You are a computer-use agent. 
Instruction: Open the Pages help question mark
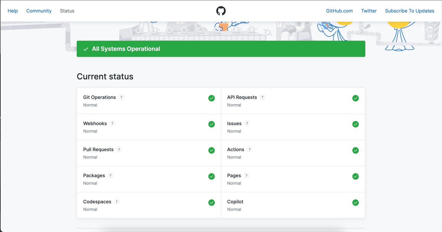coord(246,176)
